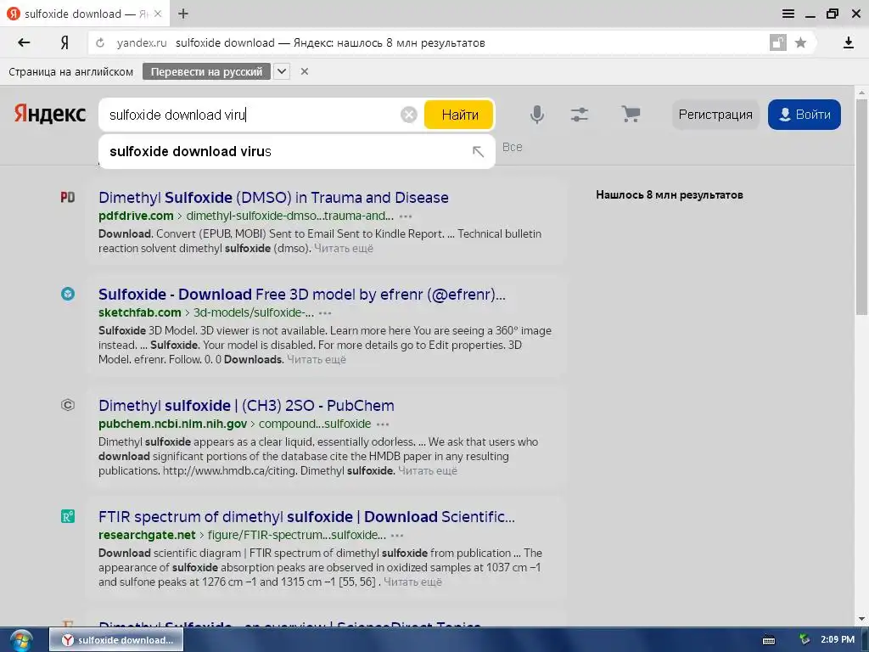Click the ResearchGate result favicon
The image size is (869, 652).
click(68, 516)
